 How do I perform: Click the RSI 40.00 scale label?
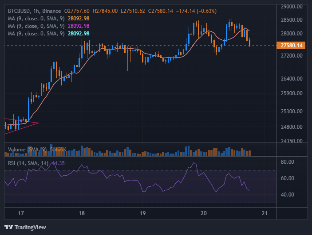[288, 195]
